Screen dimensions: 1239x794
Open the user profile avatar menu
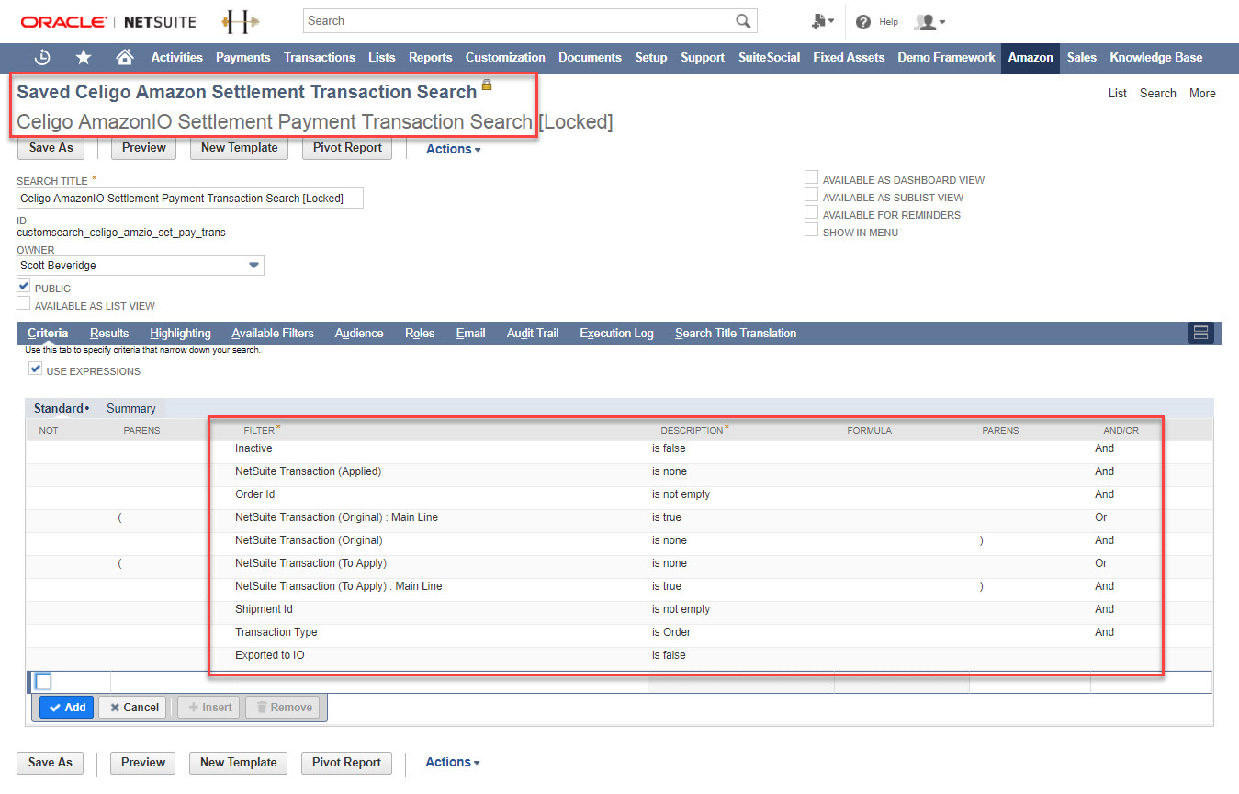[930, 22]
